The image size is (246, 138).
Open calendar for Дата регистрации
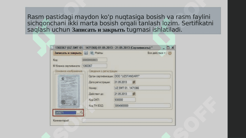click(x=134, y=82)
